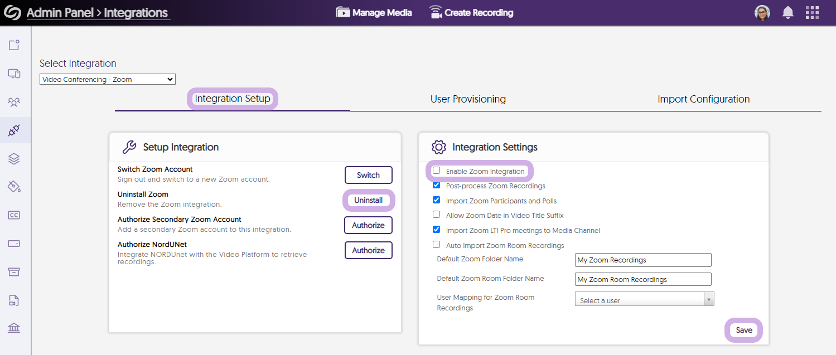This screenshot has width=836, height=355.
Task: Uncheck Post-process Zoom Recordings
Action: pos(437,185)
